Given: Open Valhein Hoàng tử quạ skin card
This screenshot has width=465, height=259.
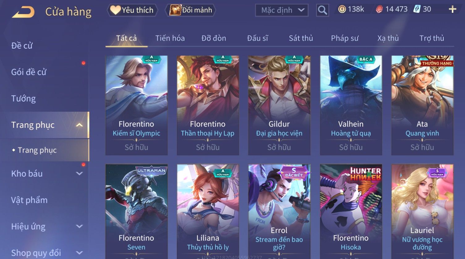Looking at the screenshot, I should pos(351,105).
